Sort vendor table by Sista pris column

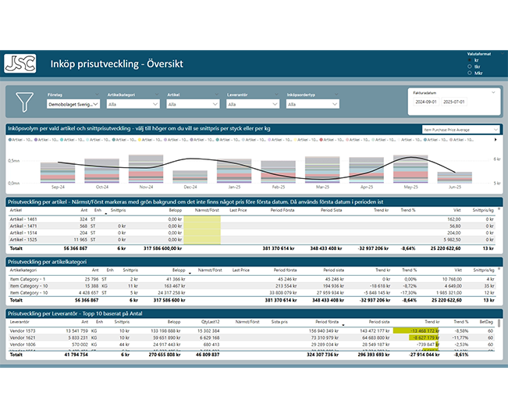pos(279,322)
